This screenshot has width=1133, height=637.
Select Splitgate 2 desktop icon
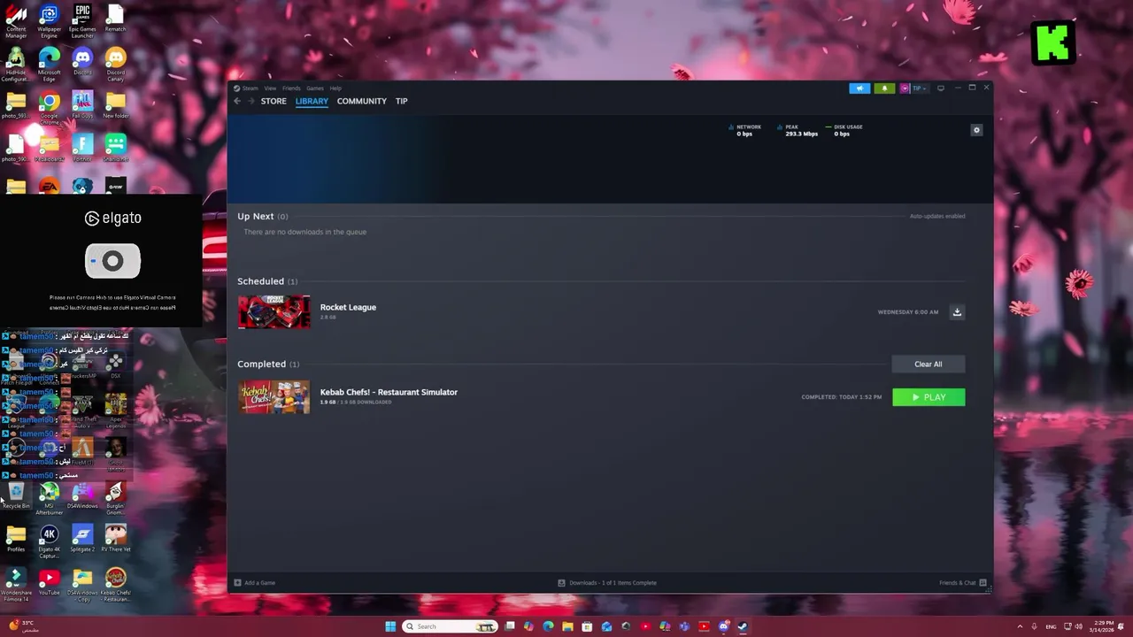pyautogui.click(x=82, y=539)
